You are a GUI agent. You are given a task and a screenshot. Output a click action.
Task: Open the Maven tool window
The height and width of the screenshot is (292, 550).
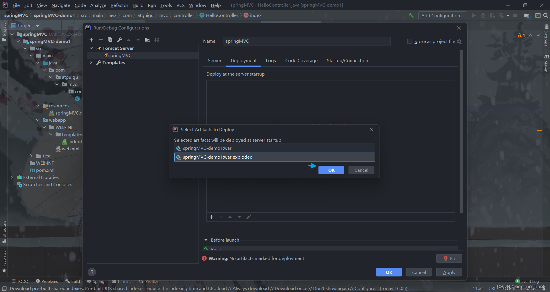tap(546, 63)
